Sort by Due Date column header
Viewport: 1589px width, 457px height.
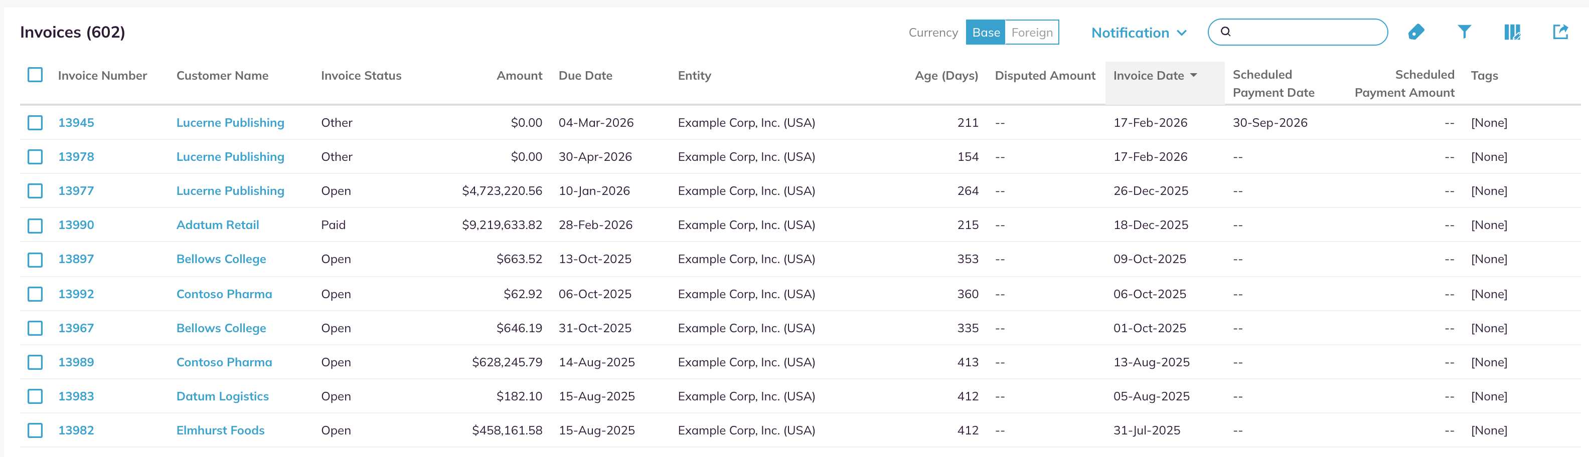585,75
